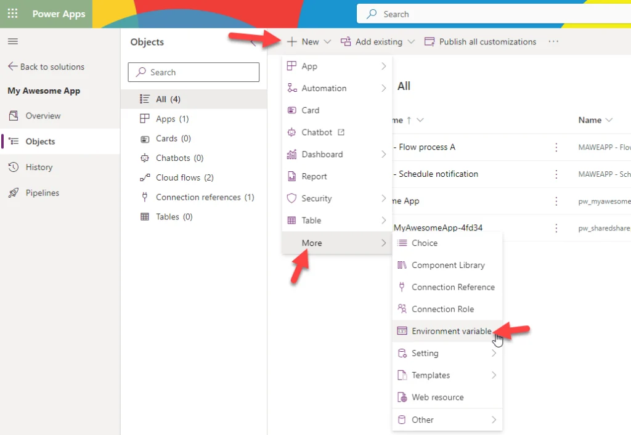631x435 pixels.
Task: Click the Automation icon in New menu
Action: [291, 88]
